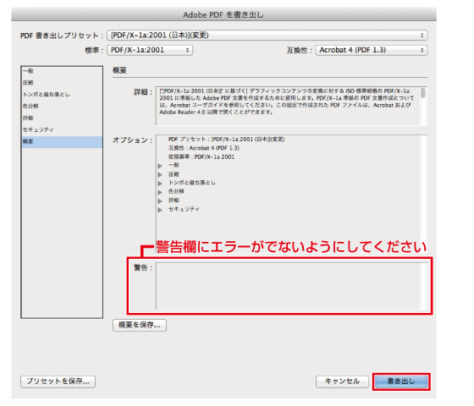Image resolution: width=474 pixels, height=406 pixels.
Task: Open the PDF書き出しプリセット dropdown
Action: click(267, 36)
